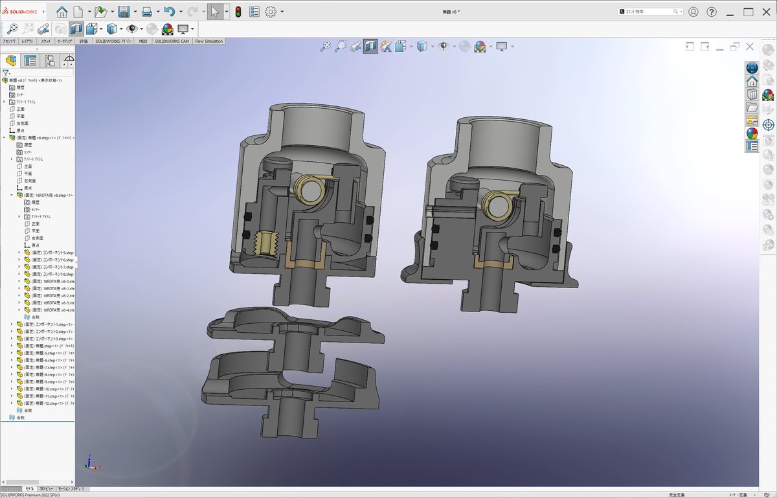Switch to モデル bottom tab

point(30,489)
